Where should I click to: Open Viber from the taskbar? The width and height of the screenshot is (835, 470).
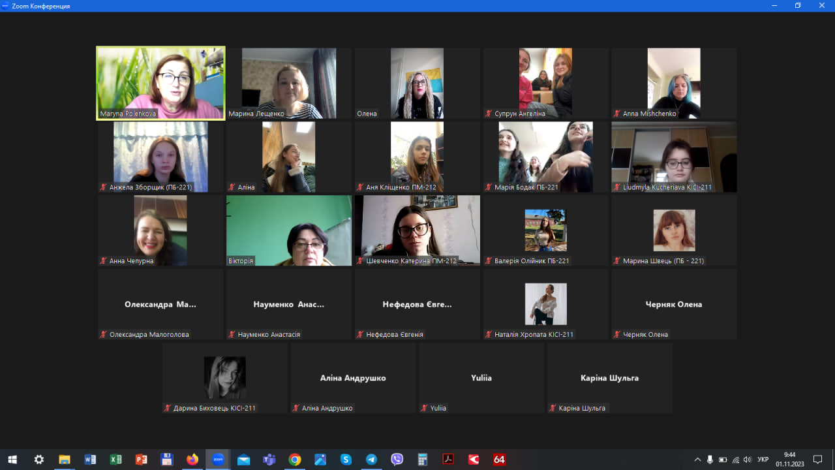pyautogui.click(x=397, y=460)
